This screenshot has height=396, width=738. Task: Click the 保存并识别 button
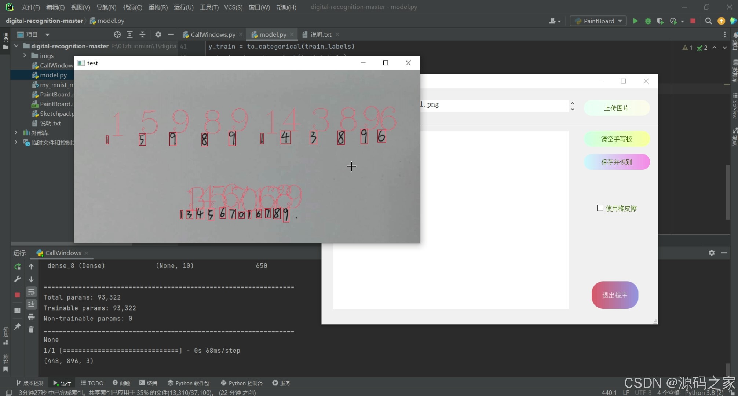616,162
